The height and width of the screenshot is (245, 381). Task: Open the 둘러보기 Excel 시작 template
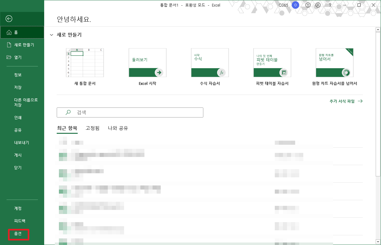click(x=147, y=63)
